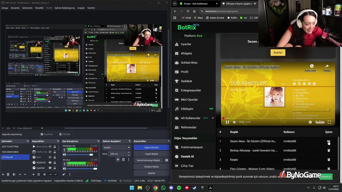
Task: Open Masaüstü Ses options menu
Action: pos(64,150)
